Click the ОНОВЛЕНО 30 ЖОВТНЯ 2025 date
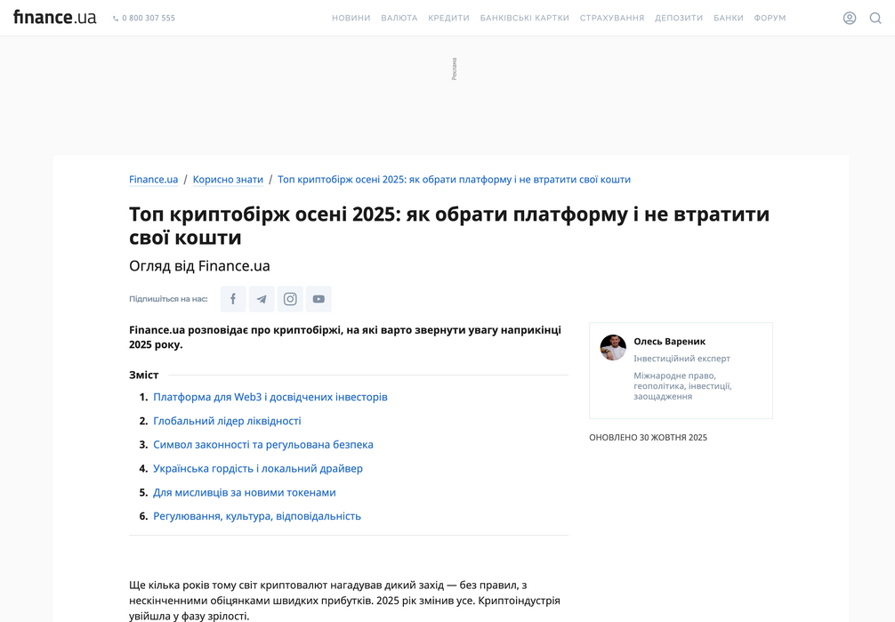 (648, 438)
